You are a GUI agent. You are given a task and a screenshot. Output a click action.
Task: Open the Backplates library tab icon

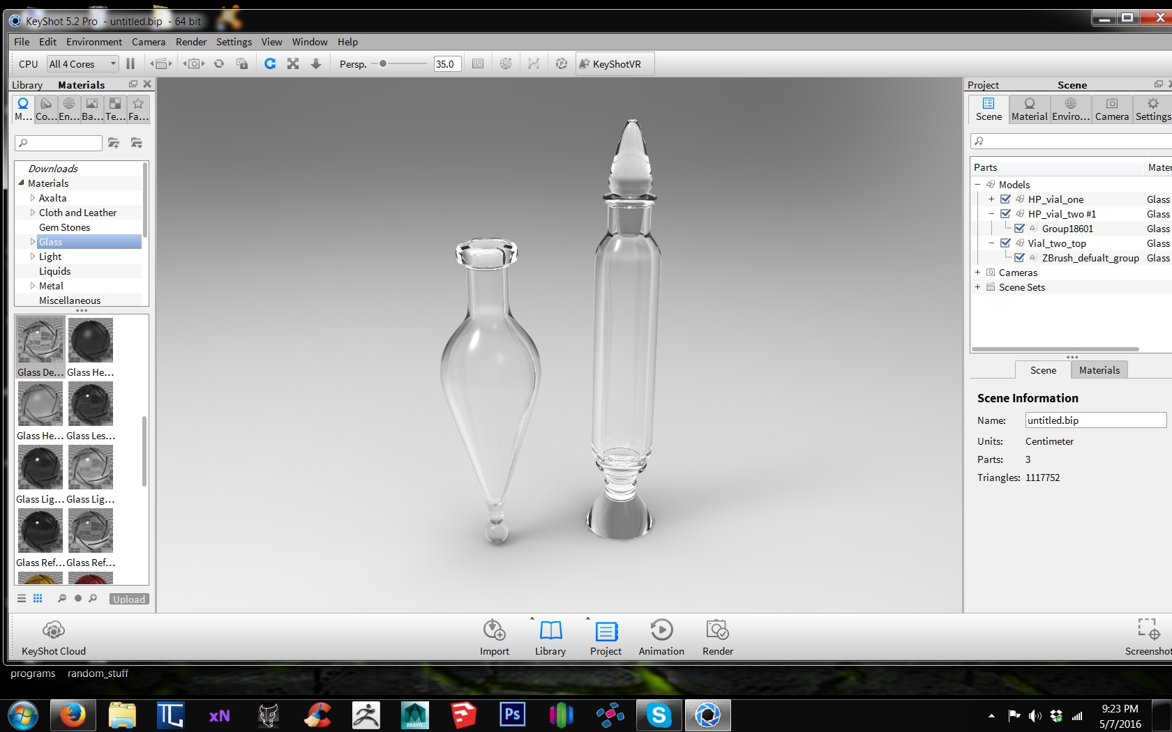pyautogui.click(x=92, y=109)
